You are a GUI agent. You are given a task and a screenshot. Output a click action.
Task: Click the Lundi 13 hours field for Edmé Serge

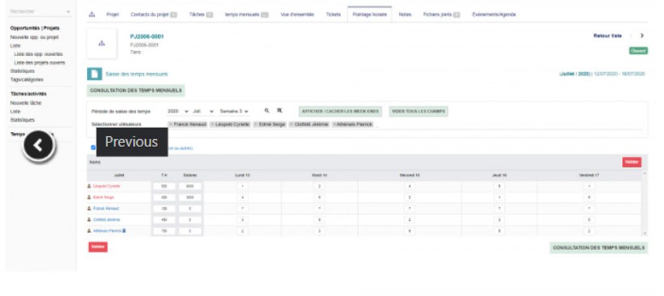click(242, 197)
